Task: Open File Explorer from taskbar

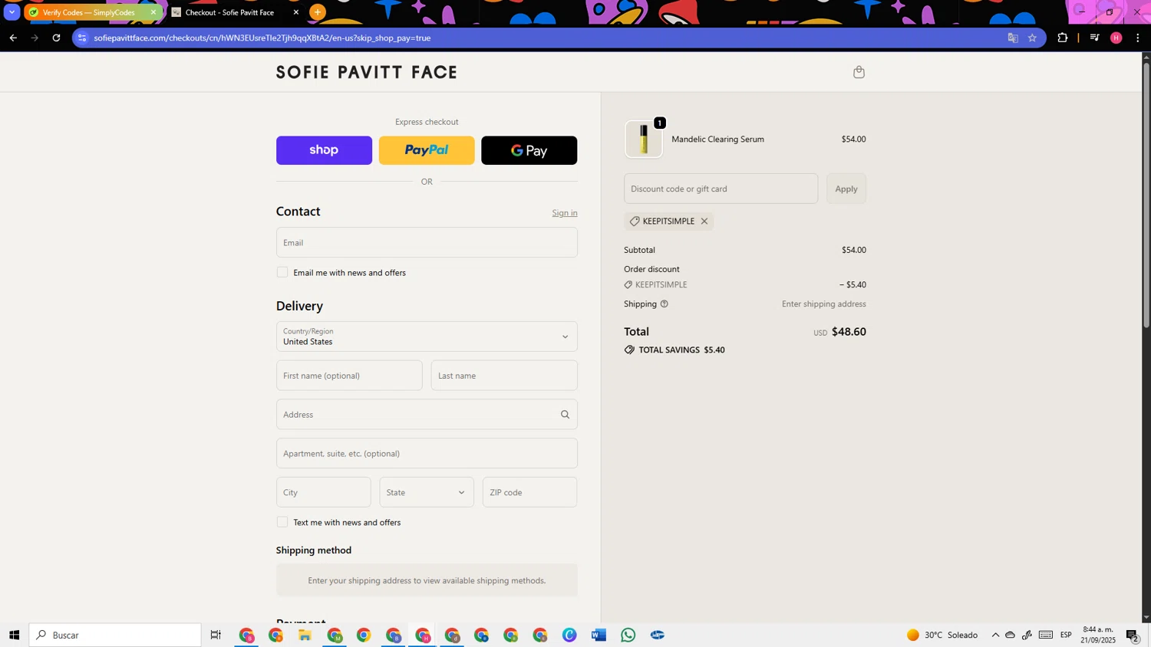Action: [x=305, y=635]
